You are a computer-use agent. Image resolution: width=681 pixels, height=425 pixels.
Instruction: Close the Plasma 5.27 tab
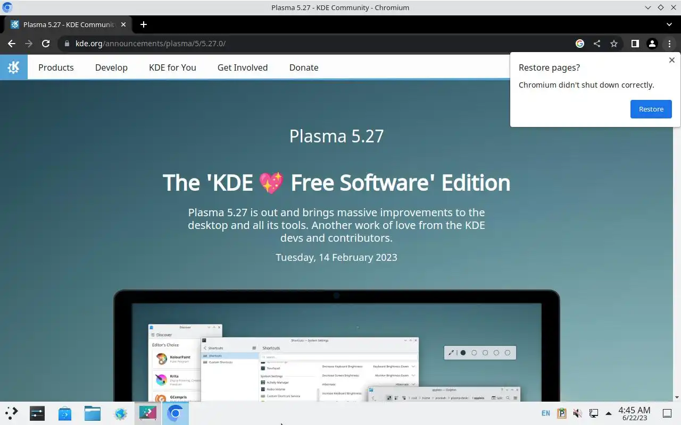[123, 24]
